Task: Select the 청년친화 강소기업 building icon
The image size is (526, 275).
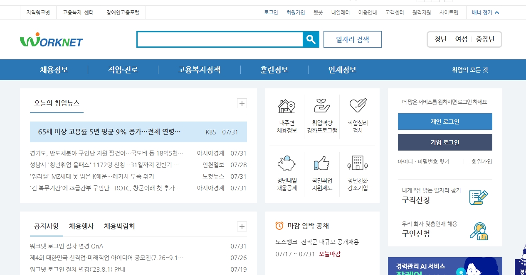Action: pos(358,168)
